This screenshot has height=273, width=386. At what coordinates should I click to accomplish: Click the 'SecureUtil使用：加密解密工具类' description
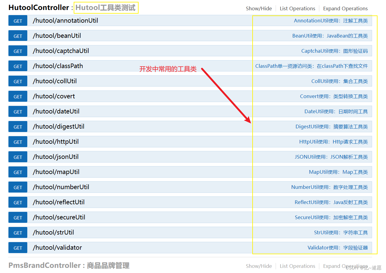point(331,218)
